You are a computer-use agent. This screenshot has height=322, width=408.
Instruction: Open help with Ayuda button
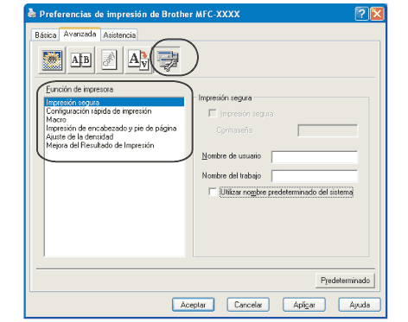point(360,305)
